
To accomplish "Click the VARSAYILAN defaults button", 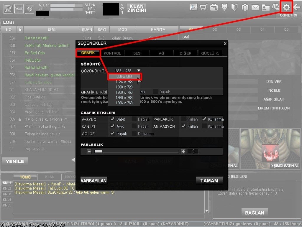I will tap(93, 181).
